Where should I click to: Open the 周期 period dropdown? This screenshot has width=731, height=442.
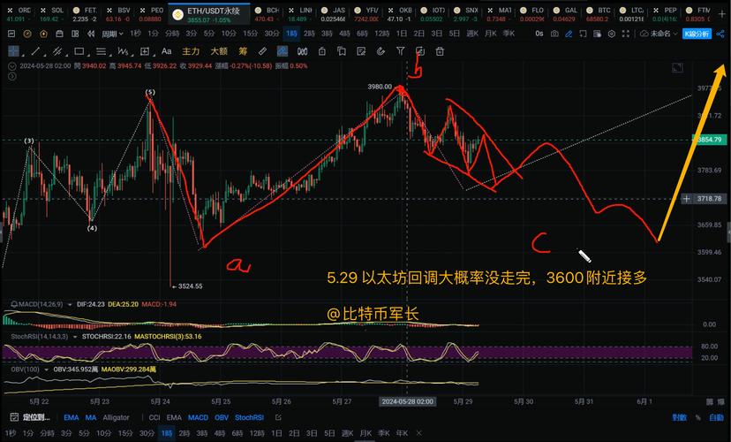coord(112,34)
